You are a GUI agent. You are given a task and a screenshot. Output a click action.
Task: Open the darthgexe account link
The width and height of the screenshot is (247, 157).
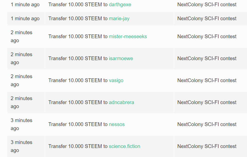120,4
